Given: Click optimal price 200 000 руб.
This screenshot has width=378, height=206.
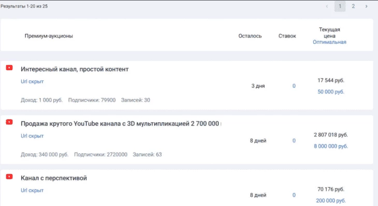Looking at the screenshot, I should pyautogui.click(x=331, y=201).
